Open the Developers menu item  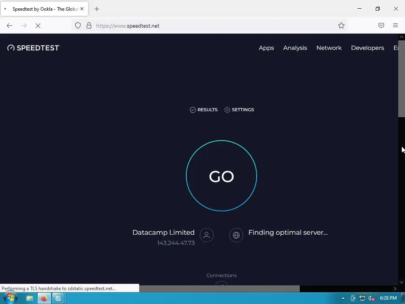point(367,48)
